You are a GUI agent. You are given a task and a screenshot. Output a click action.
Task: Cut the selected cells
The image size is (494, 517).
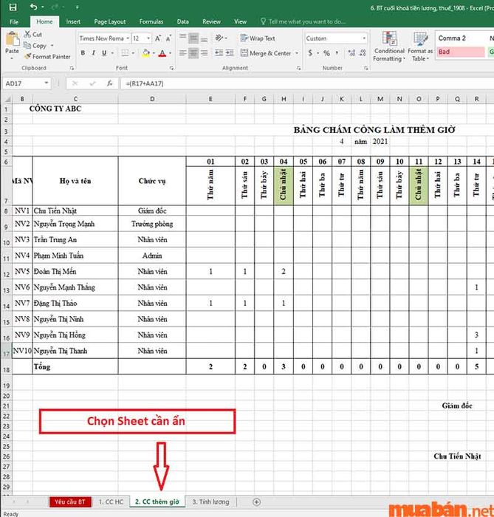click(x=33, y=34)
